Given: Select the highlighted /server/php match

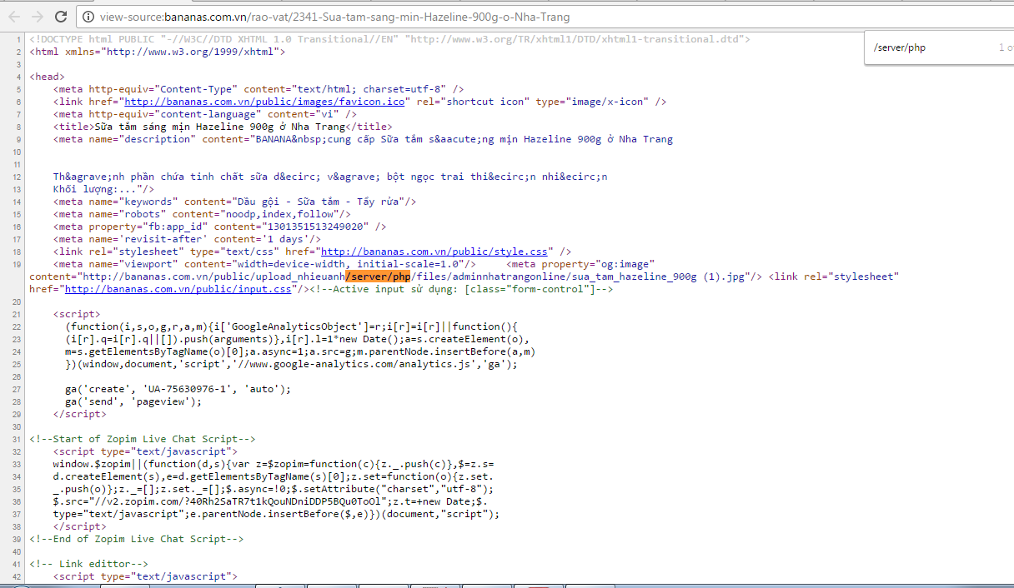Looking at the screenshot, I should pyautogui.click(x=376, y=276).
